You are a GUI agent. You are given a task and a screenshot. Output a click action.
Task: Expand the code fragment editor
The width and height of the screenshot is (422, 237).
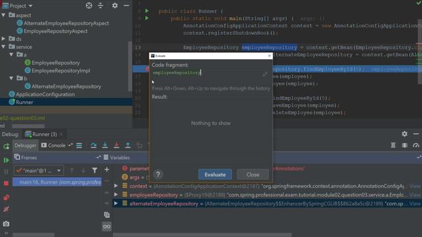[265, 74]
